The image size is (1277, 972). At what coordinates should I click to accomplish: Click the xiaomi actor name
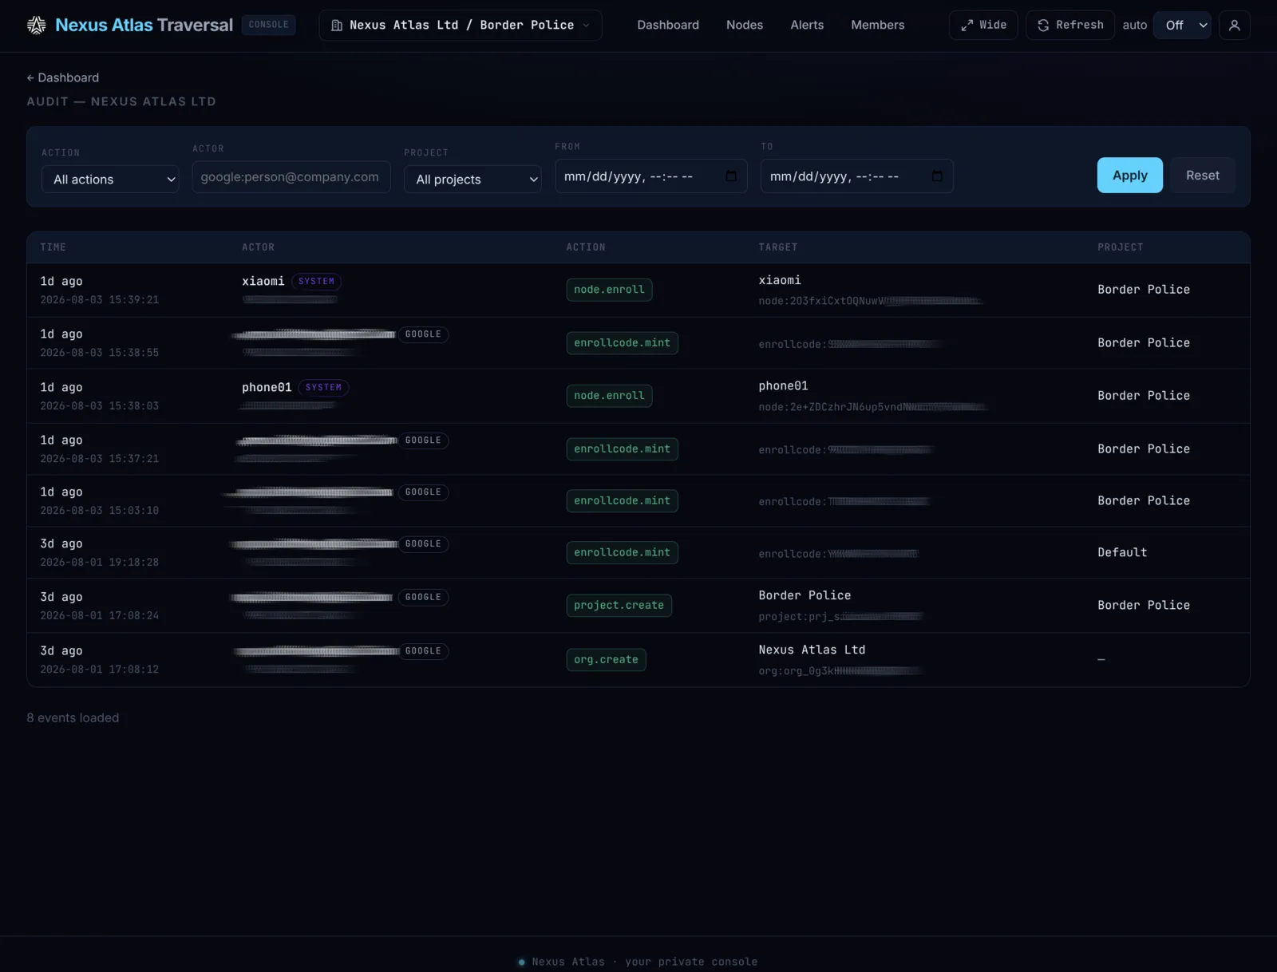pyautogui.click(x=263, y=282)
